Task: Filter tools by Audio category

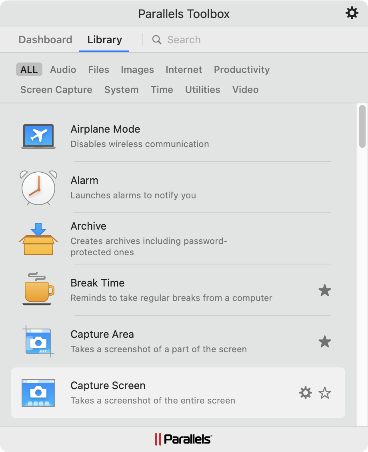Action: click(x=63, y=70)
